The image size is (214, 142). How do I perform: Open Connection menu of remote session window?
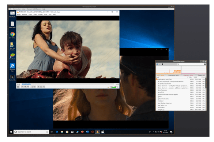pyautogui.click(x=17, y=9)
